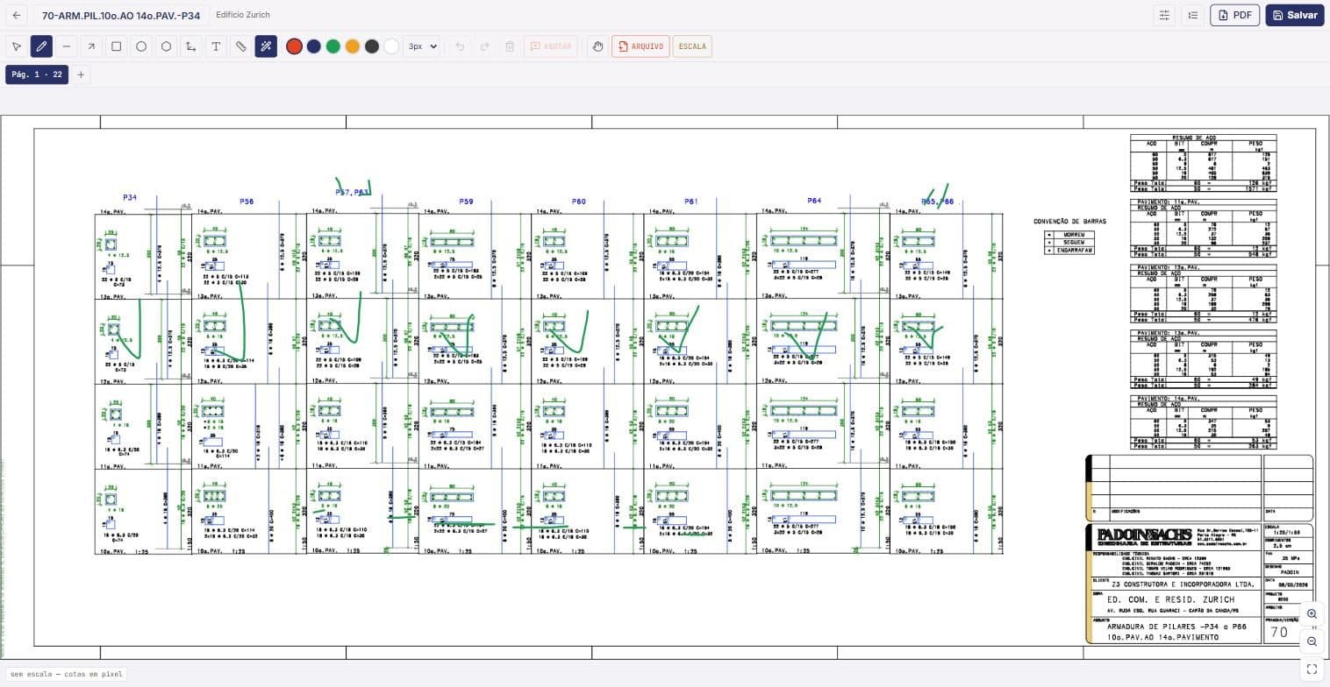Select the paperclip attachment tool
This screenshot has width=1330, height=687.
pos(240,46)
